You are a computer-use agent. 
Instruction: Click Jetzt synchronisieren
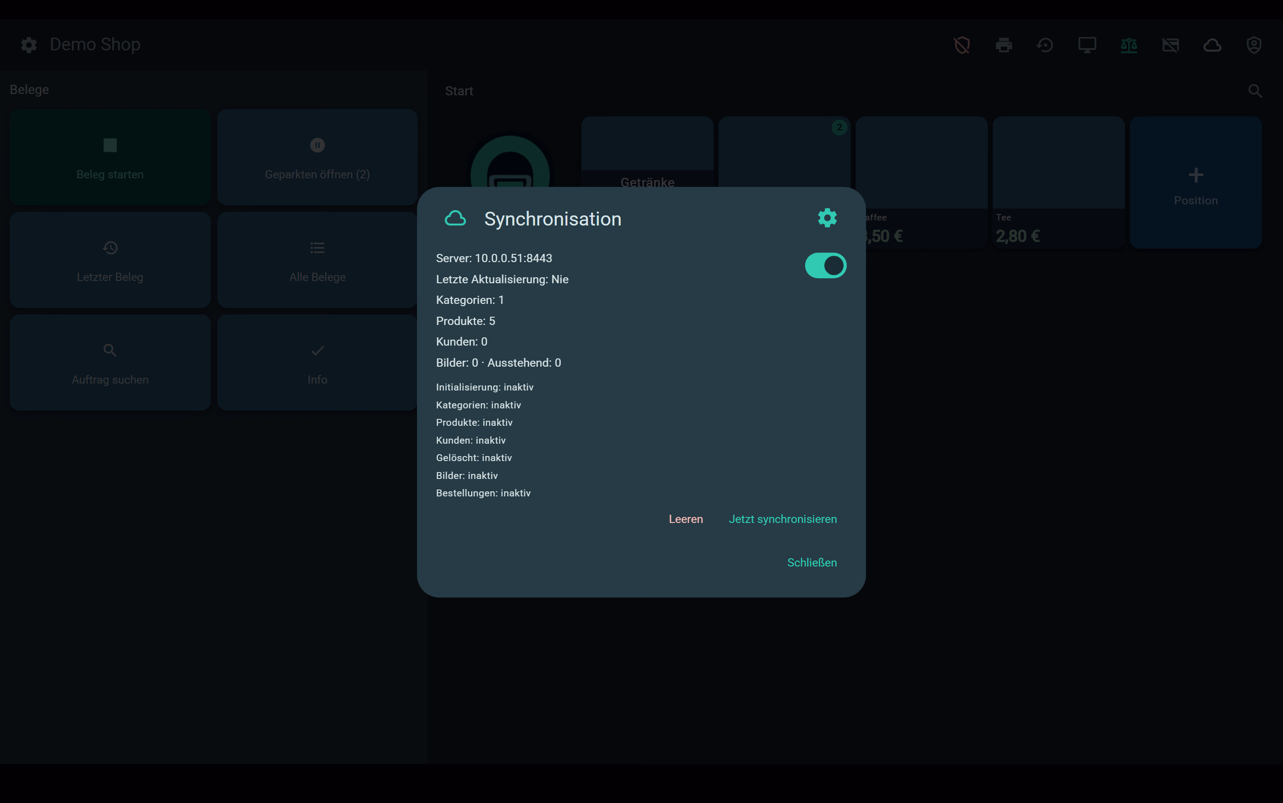[x=783, y=519]
